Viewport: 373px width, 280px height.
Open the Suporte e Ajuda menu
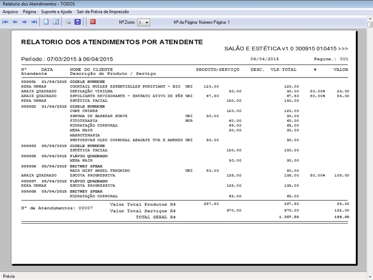tap(57, 12)
